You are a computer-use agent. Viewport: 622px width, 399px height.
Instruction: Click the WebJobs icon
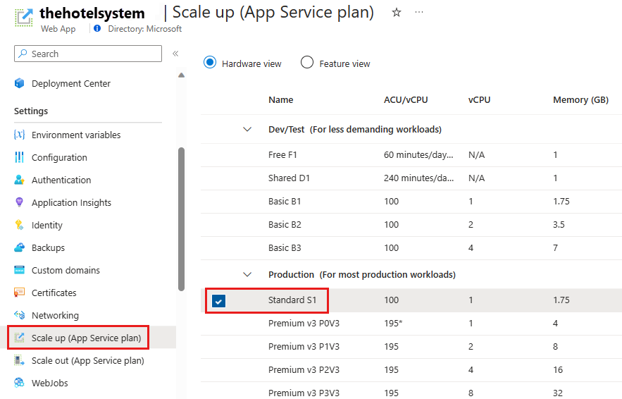pos(19,383)
